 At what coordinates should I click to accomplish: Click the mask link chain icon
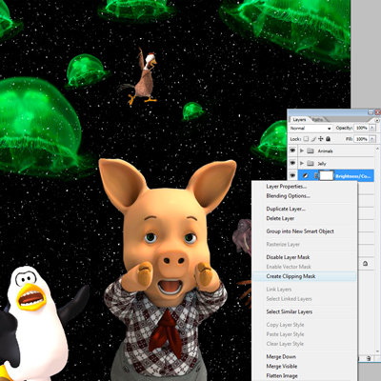[315, 175]
